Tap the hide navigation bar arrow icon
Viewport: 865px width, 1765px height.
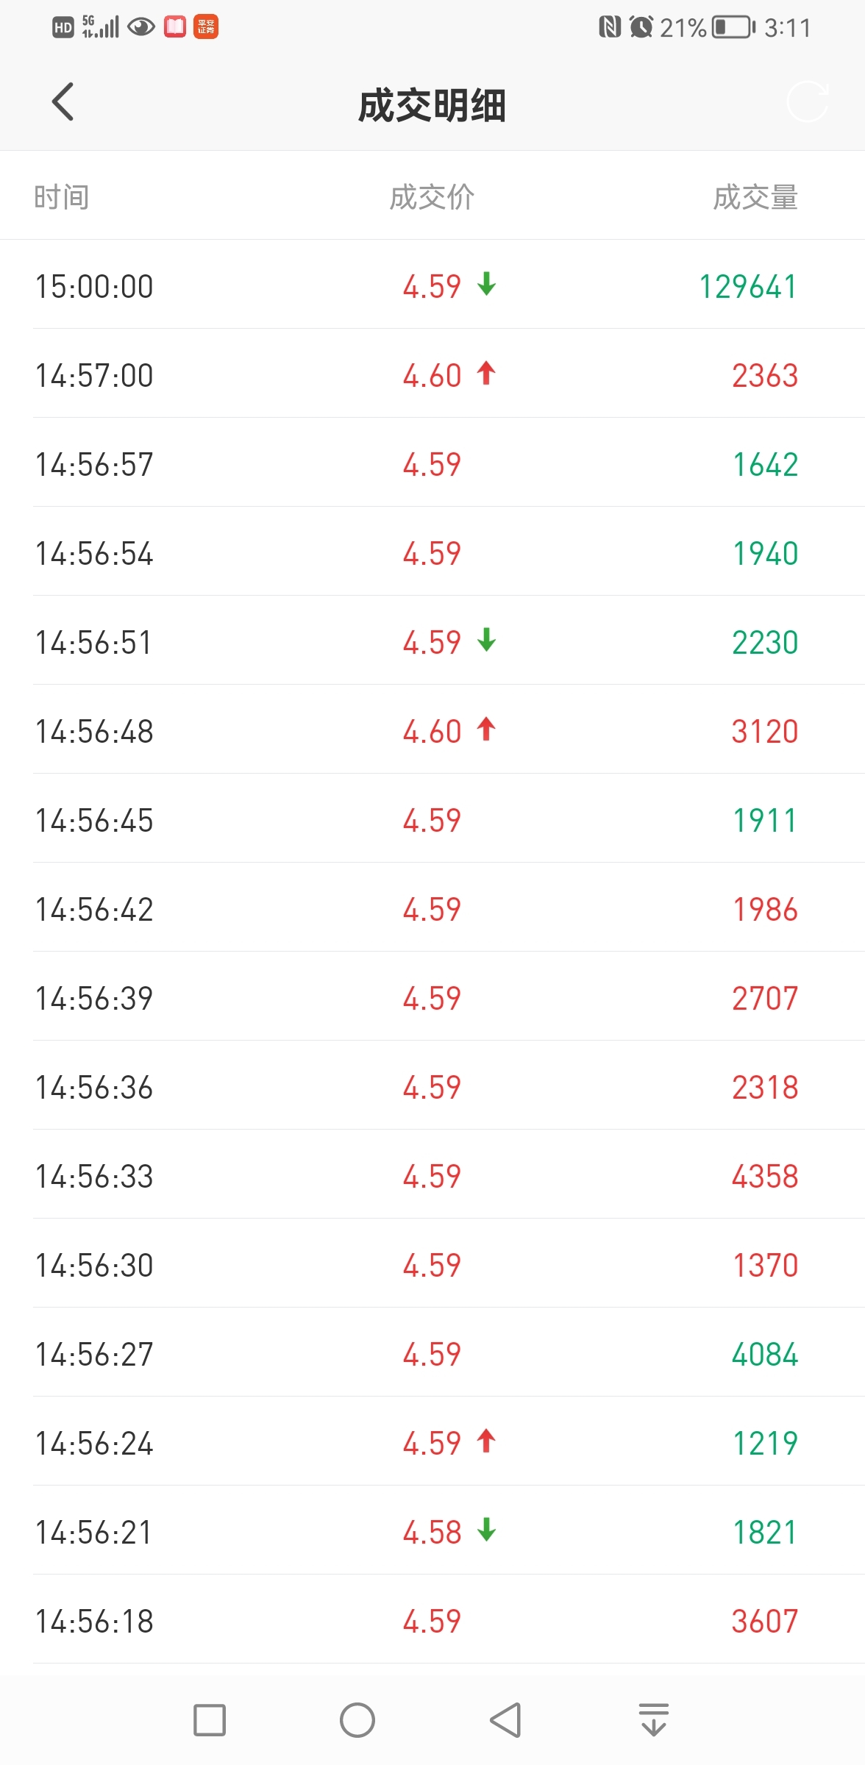pos(654,1719)
